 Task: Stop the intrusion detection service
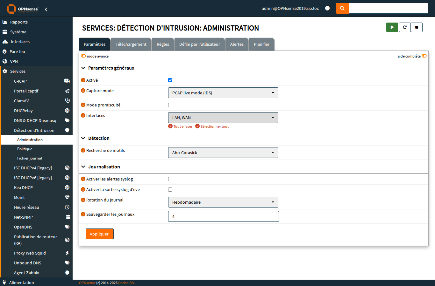click(x=417, y=27)
